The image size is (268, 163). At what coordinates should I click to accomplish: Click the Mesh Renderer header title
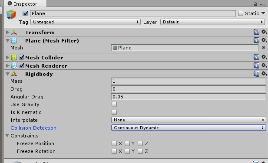point(46,66)
